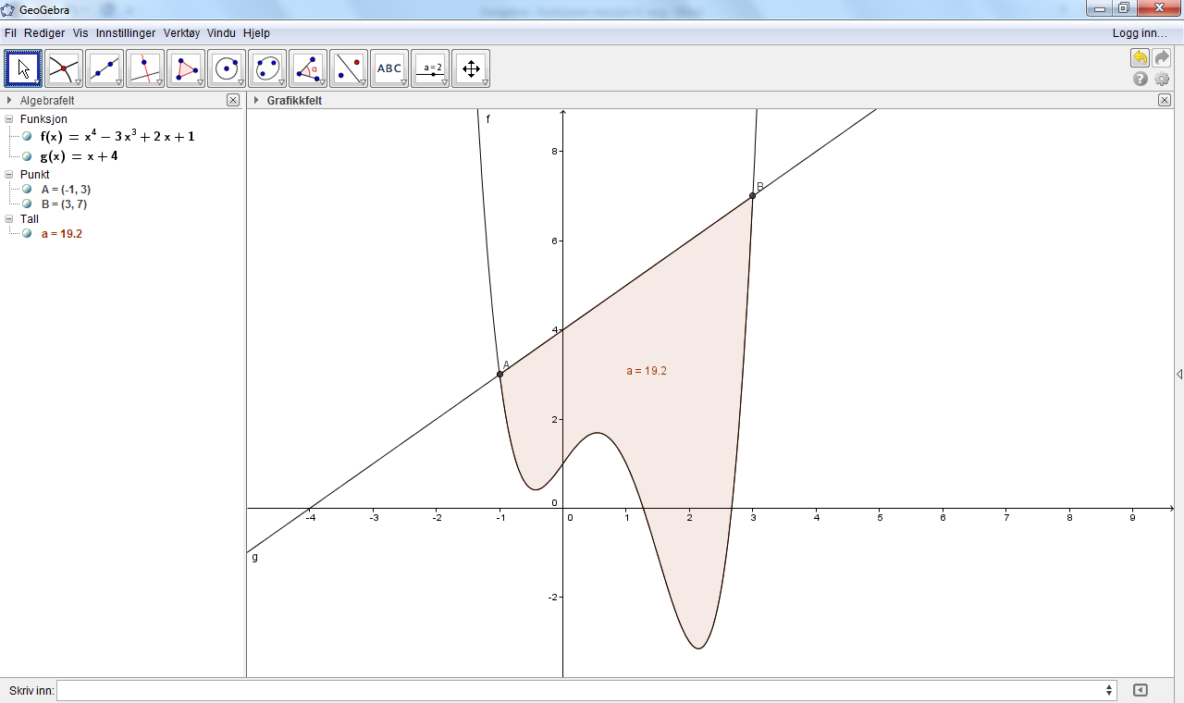Screen dimensions: 1184x703
Task: Select the ABC text tool
Action: 389,68
